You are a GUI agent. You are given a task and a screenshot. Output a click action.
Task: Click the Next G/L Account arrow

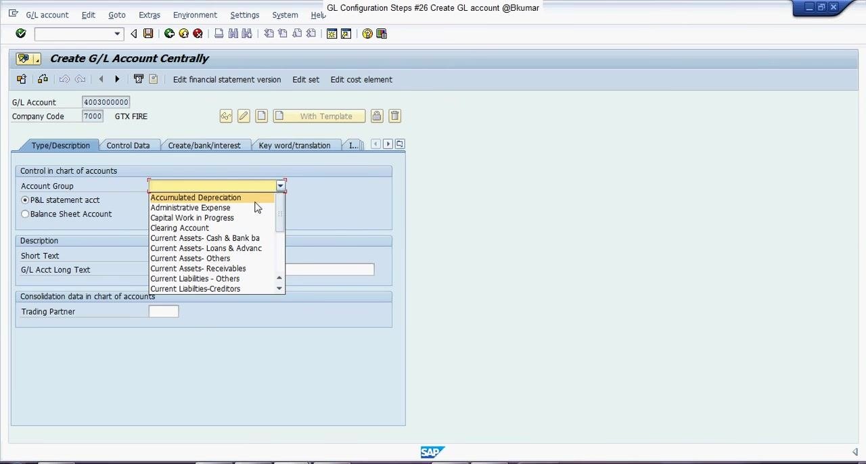coord(117,79)
